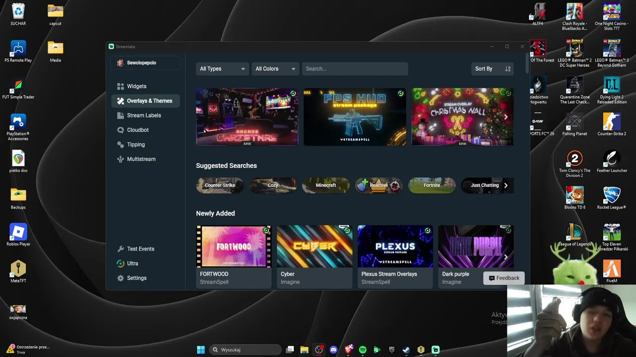Select the Fortnite suggested search
This screenshot has width=636, height=357.
tap(432, 185)
